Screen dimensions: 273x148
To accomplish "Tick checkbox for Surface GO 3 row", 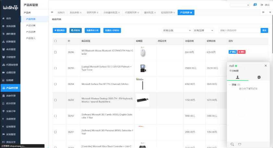I will (x=56, y=68).
